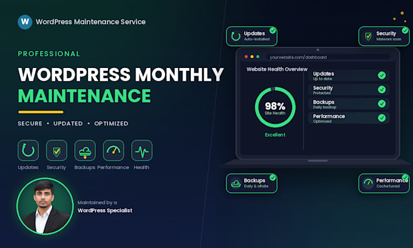The image size is (413, 248).
Task: Click the 'Up to date' status text
Action: pos(323,79)
